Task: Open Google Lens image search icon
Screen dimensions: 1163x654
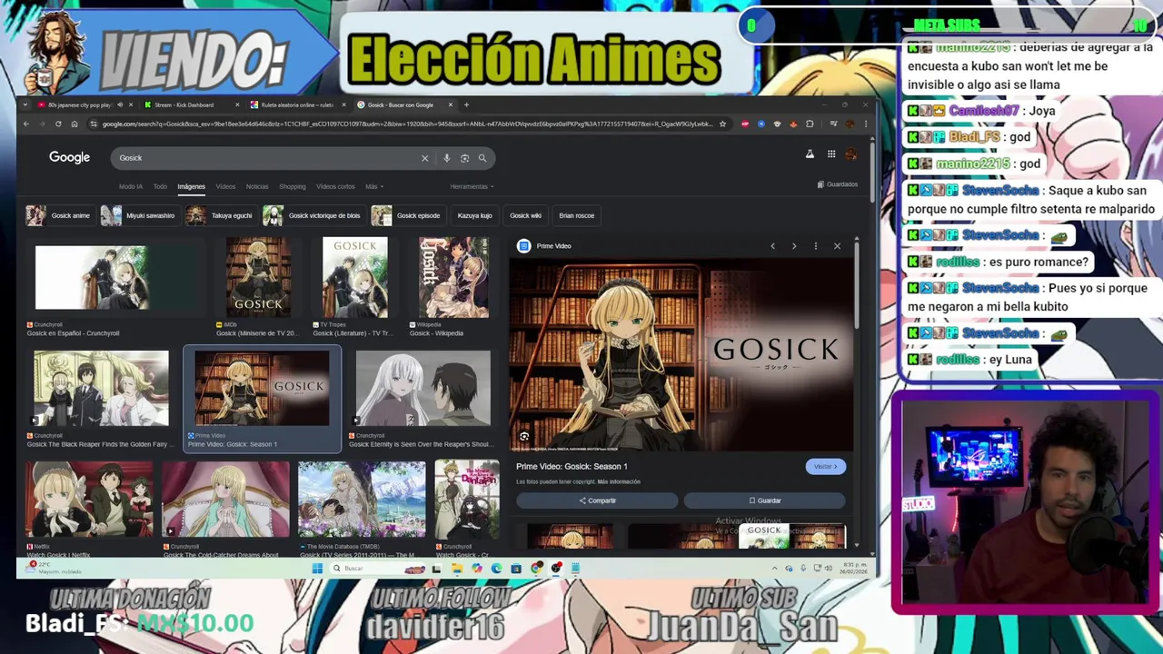Action: coord(464,158)
